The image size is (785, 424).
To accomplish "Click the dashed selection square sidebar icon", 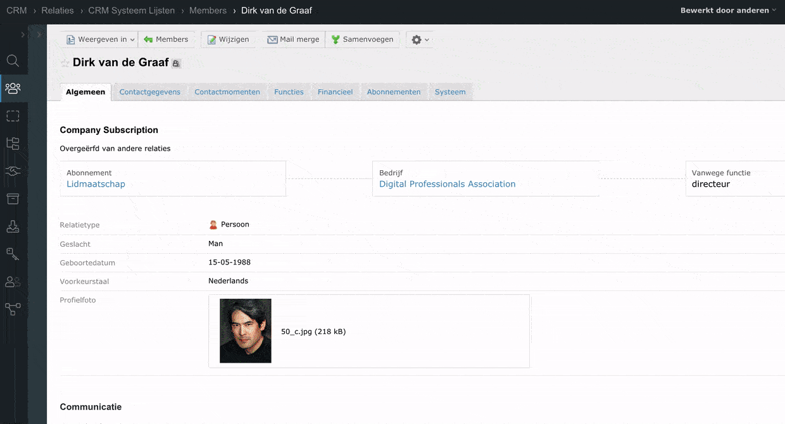I will pos(13,116).
